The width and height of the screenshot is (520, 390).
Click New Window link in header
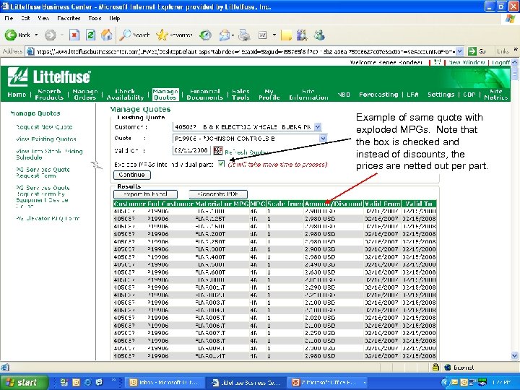point(467,62)
